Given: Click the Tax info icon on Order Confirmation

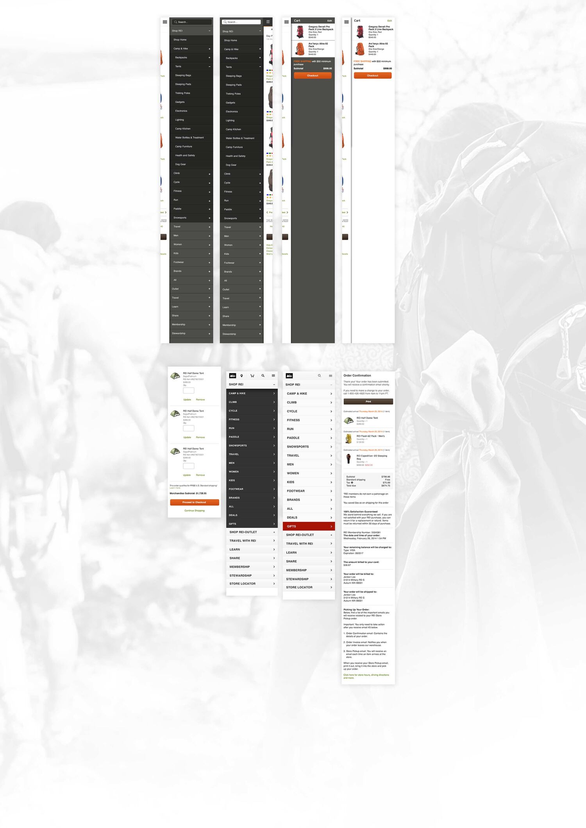Looking at the screenshot, I should [x=352, y=482].
